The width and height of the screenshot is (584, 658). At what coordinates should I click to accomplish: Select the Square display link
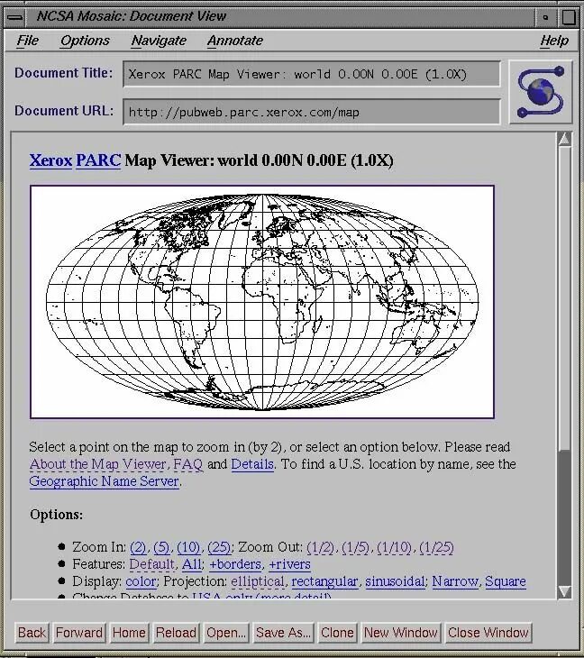point(506,581)
